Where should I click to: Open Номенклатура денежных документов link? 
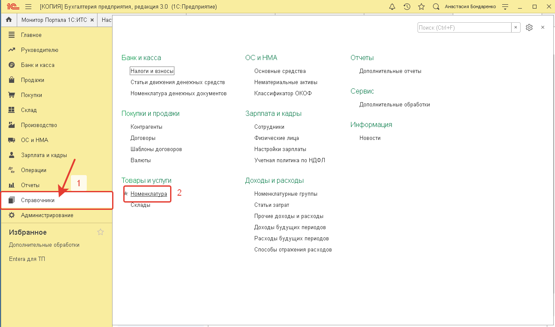179,94
